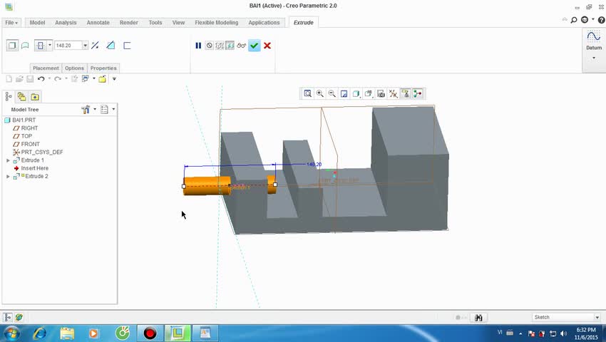The width and height of the screenshot is (606, 342).
Task: Open the Model Tree show list dropdown
Action: click(x=108, y=109)
